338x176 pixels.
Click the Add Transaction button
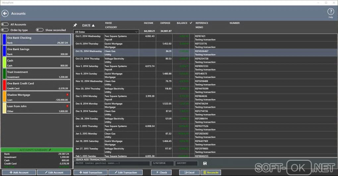pos(90,172)
